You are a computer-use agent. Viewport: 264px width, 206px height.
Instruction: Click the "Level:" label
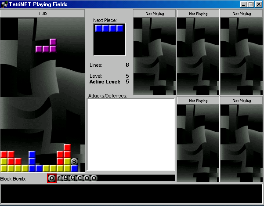(96, 76)
